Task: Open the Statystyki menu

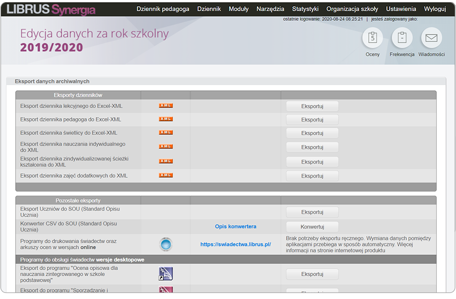Action: pyautogui.click(x=305, y=9)
